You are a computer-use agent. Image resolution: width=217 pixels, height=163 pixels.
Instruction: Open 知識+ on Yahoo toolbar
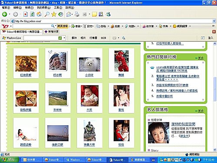pos(130,26)
